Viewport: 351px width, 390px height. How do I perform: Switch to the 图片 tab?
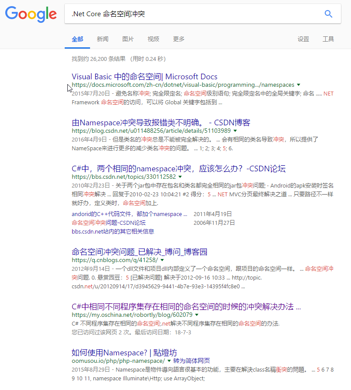pos(128,39)
